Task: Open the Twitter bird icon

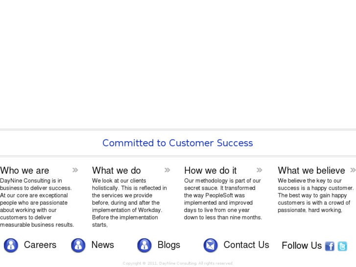Action: (342, 246)
